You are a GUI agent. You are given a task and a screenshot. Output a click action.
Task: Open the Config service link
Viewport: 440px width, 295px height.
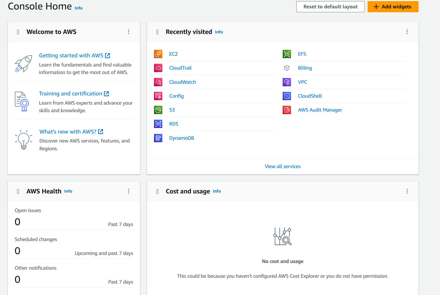point(177,96)
